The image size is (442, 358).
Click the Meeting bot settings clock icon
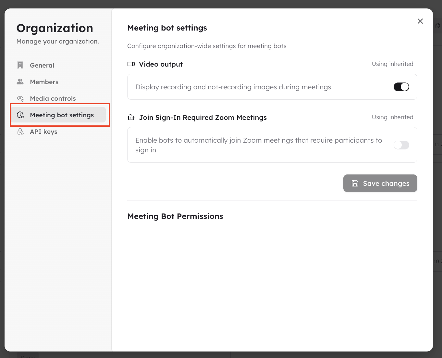click(x=20, y=115)
